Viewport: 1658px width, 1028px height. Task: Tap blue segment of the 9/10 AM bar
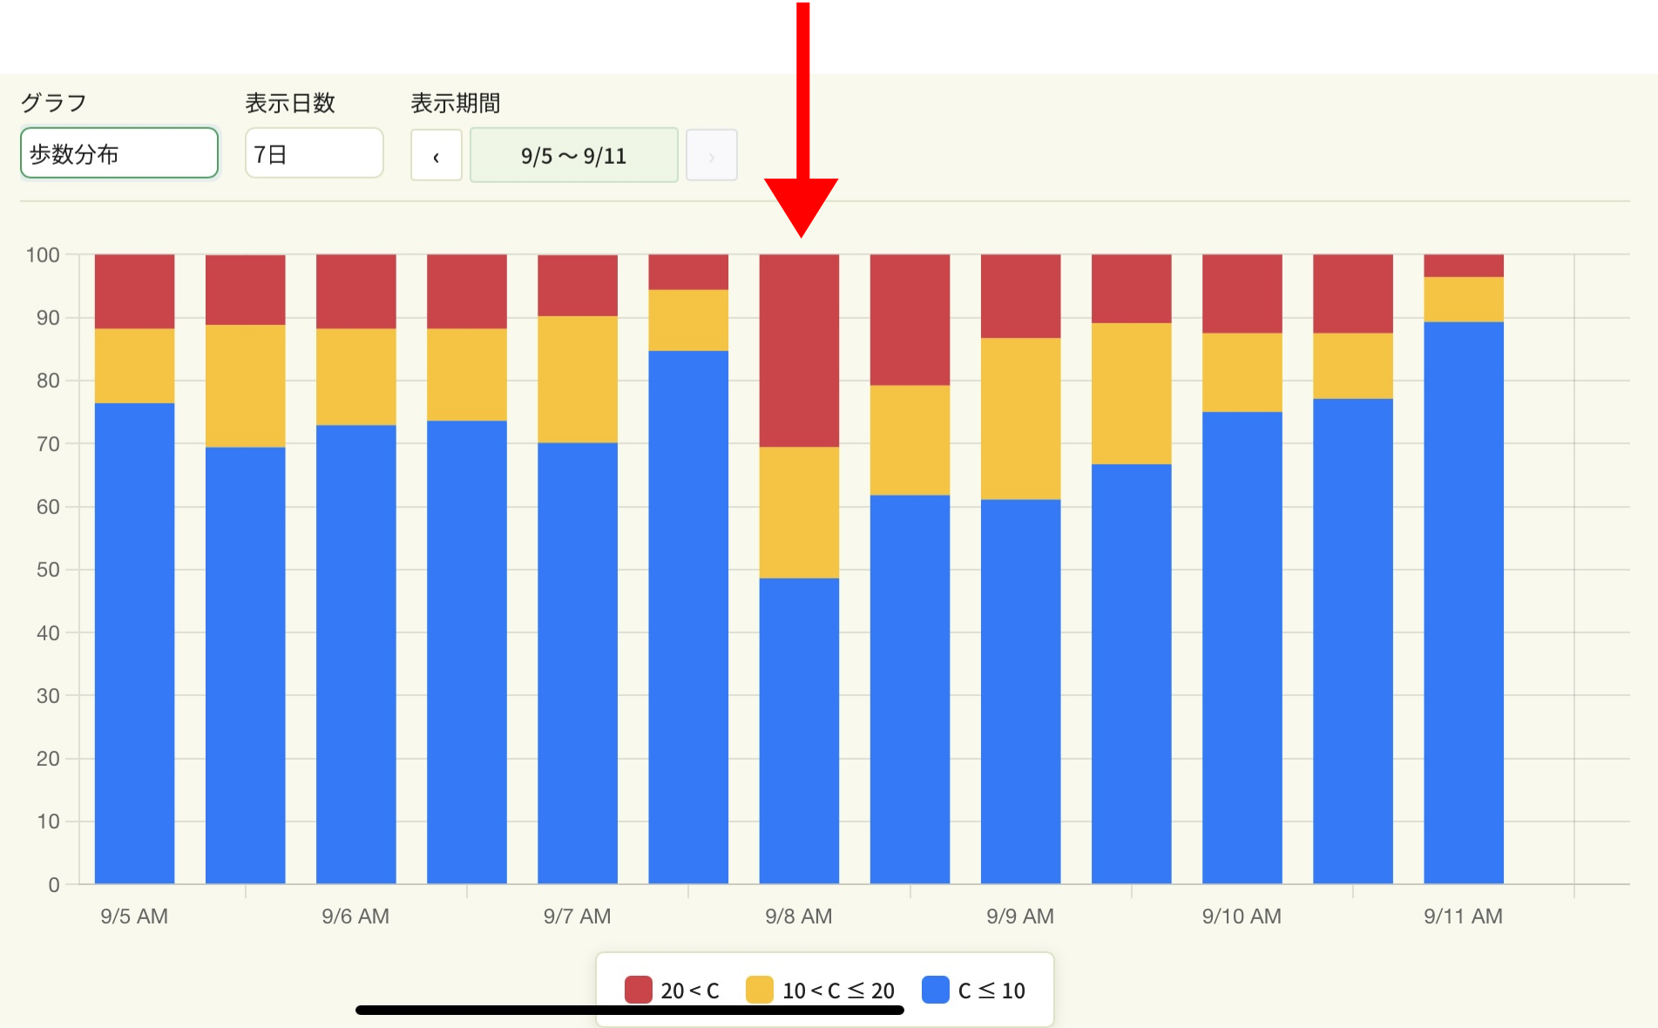tap(1242, 647)
